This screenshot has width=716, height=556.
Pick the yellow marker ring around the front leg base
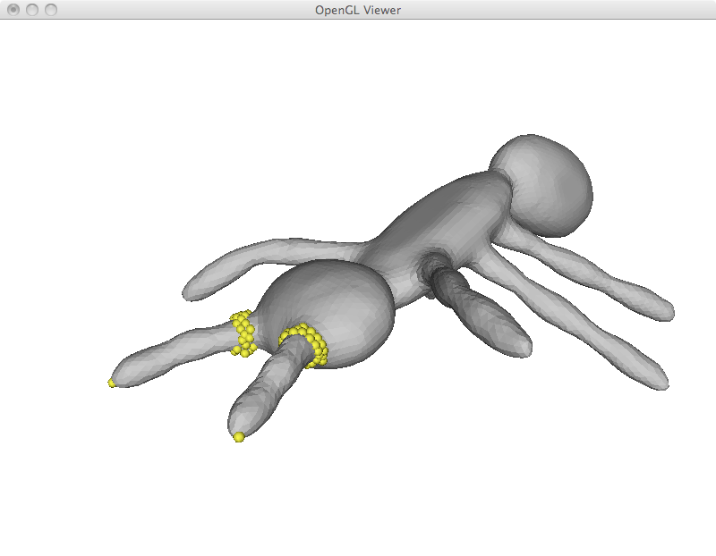pos(304,345)
